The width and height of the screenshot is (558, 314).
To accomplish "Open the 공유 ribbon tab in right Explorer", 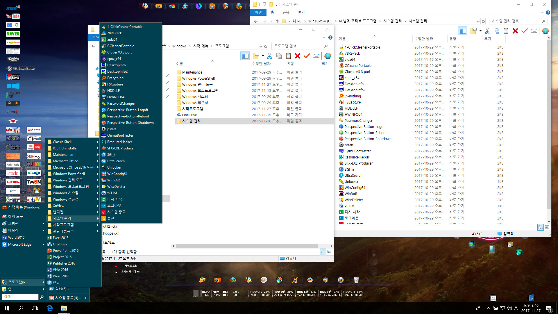I will (286, 12).
